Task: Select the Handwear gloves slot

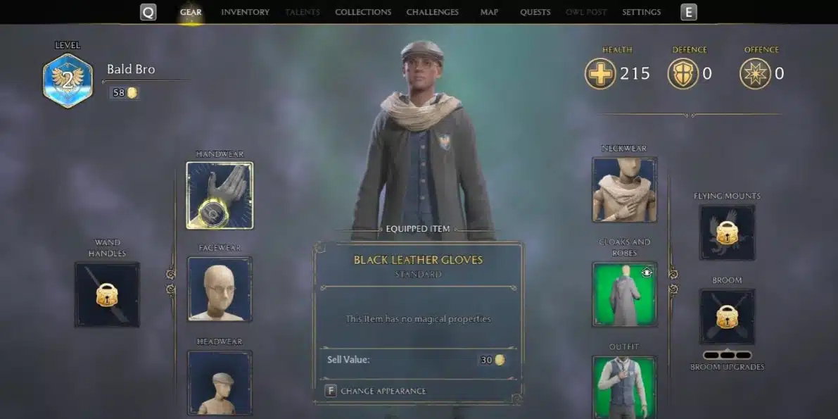Action: point(220,195)
